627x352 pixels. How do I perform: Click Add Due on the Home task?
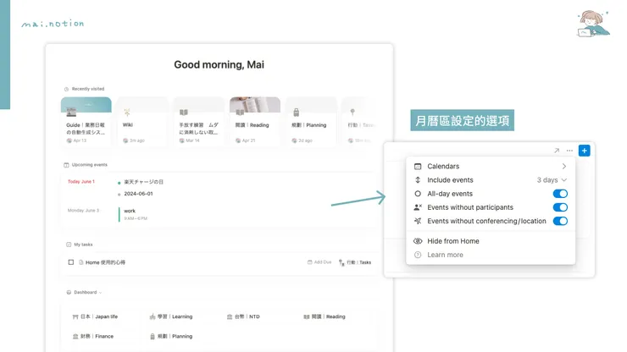coord(319,262)
